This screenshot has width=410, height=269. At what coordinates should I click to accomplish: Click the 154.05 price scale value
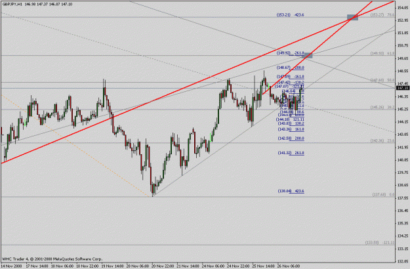coord(403,8)
